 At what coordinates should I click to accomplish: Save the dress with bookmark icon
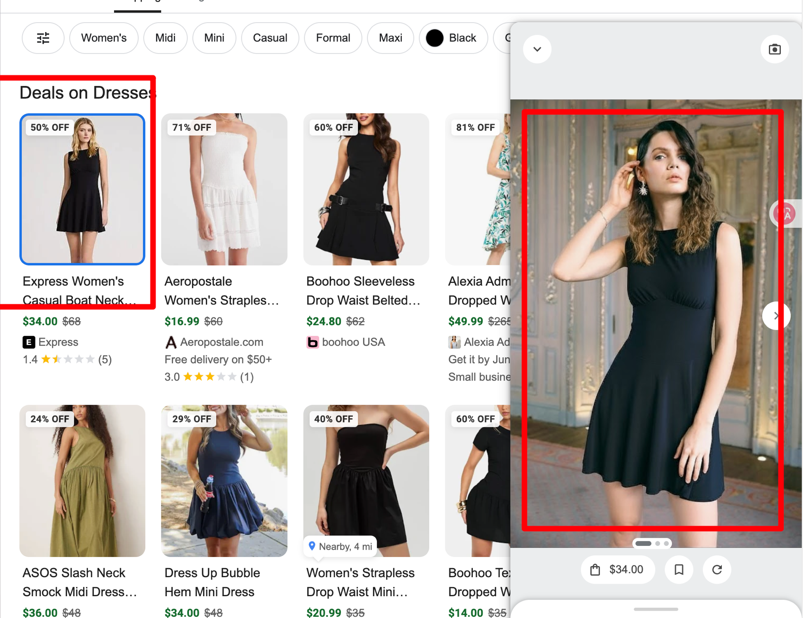pyautogui.click(x=679, y=569)
